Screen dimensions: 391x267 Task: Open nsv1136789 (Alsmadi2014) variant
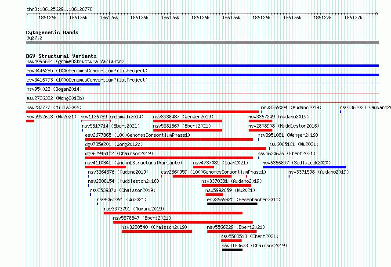[x=112, y=117]
